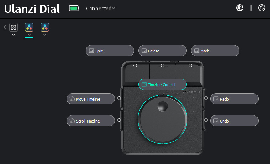Open the Ulanzi logo icon at top right
270x164 pixels.
click(x=240, y=8)
